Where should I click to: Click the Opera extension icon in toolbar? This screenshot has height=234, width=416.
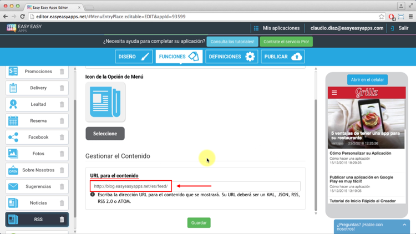(x=392, y=17)
